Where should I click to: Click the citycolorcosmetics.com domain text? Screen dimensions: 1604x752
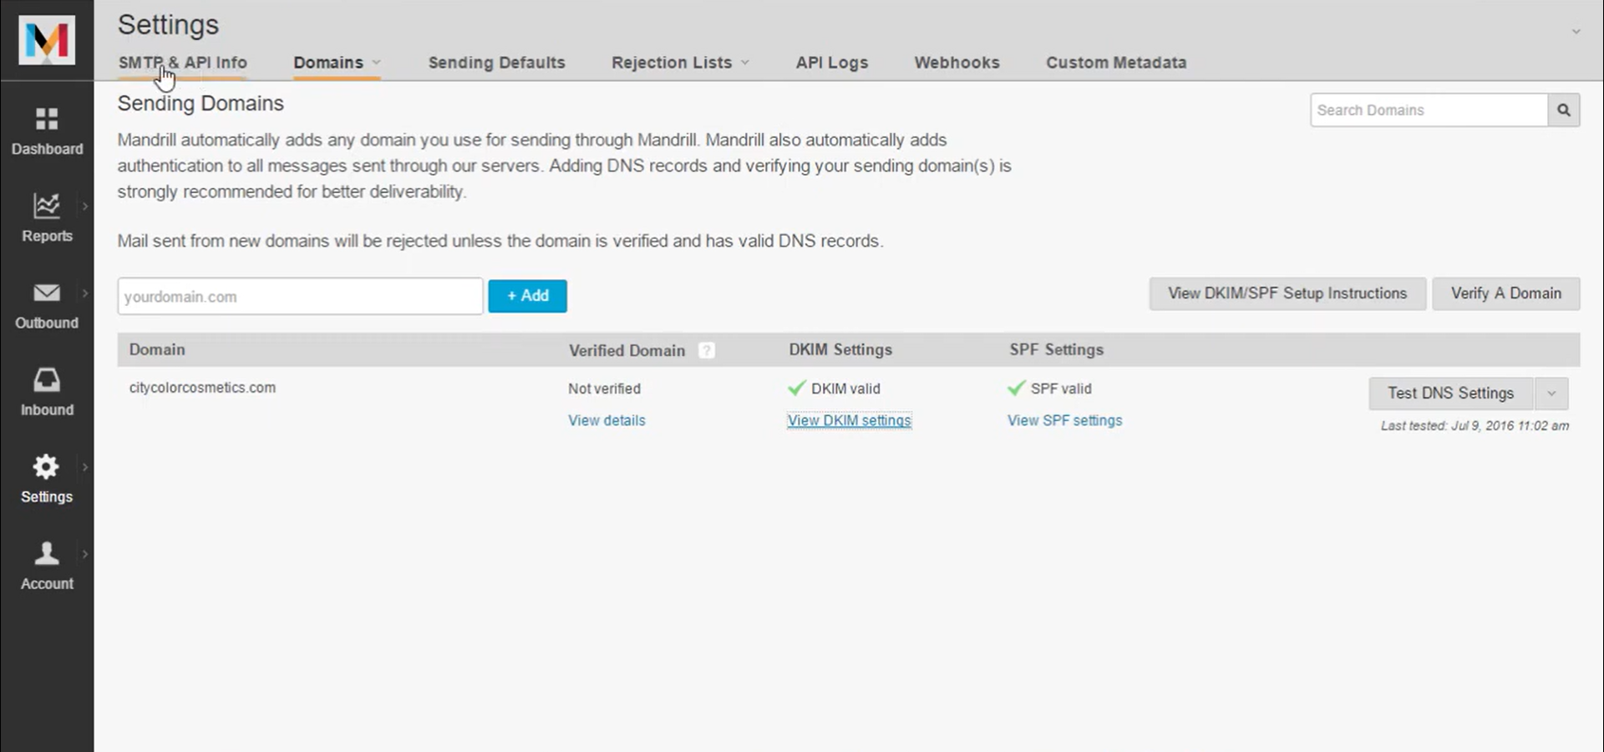[202, 388]
